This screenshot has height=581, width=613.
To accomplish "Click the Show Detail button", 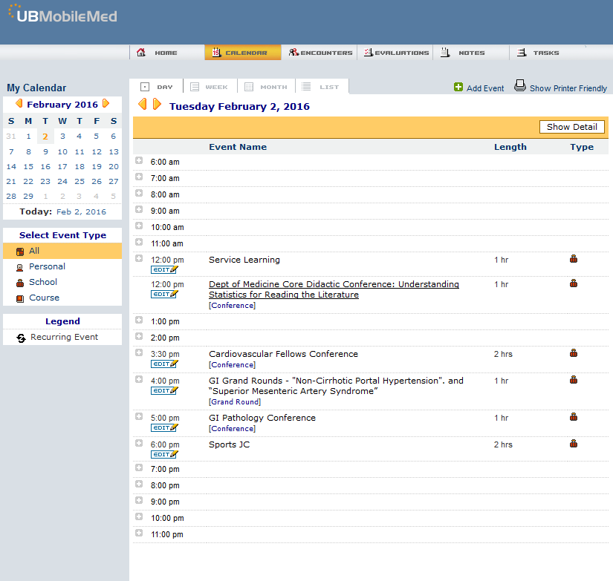I will tap(571, 127).
